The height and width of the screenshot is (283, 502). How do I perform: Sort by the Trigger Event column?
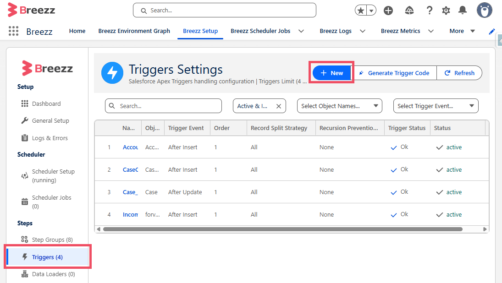186,128
